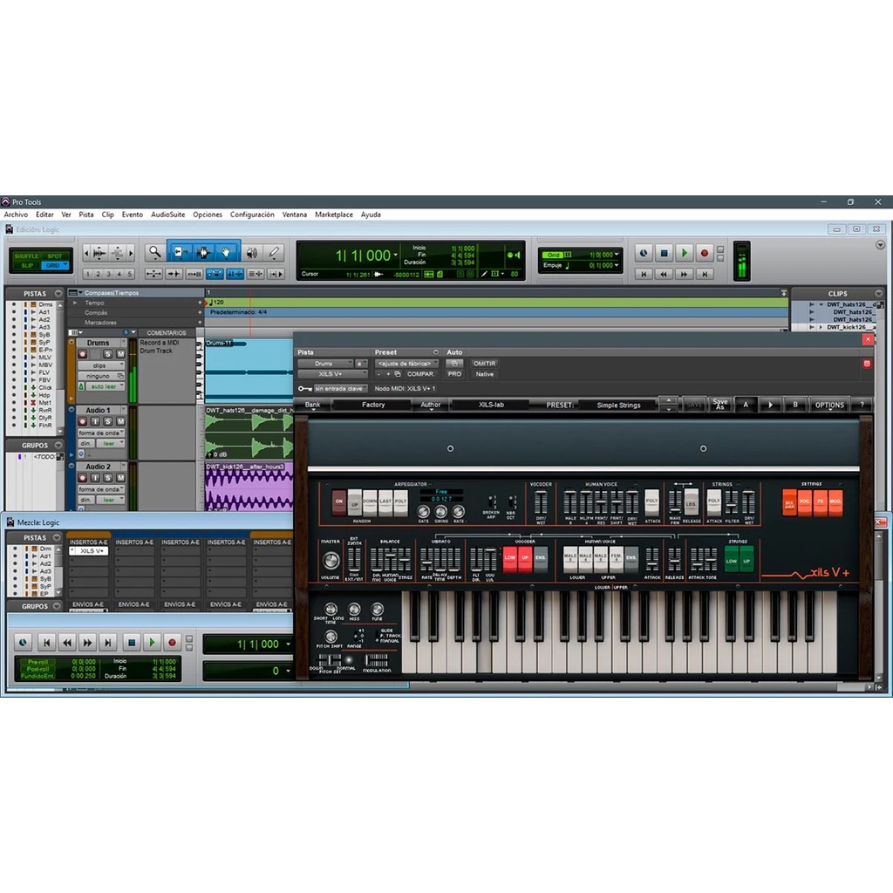The height and width of the screenshot is (893, 893).
Task: Click the XILS V+ insert slot in mix window
Action: (x=88, y=551)
